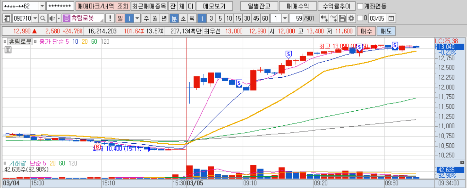Viewport: 467px width, 188px height.
Task: Select the 5 minute interval tab
Action: pyautogui.click(x=220, y=18)
